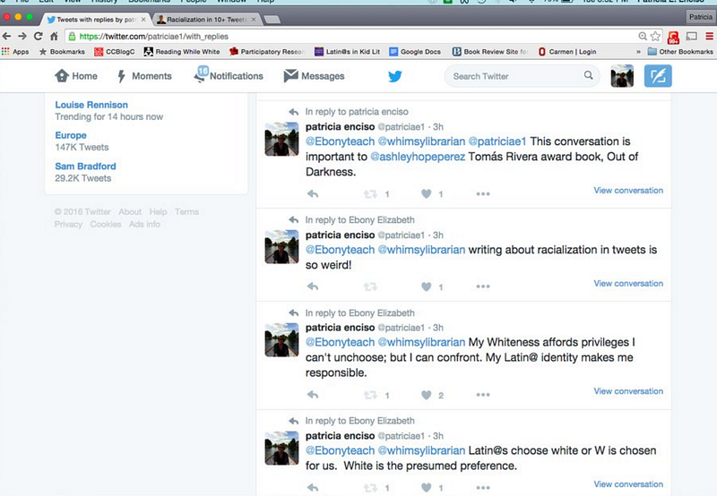Screen dimensions: 717x496
Task: View conversation for 'so weird!' tweet
Action: pyautogui.click(x=628, y=283)
